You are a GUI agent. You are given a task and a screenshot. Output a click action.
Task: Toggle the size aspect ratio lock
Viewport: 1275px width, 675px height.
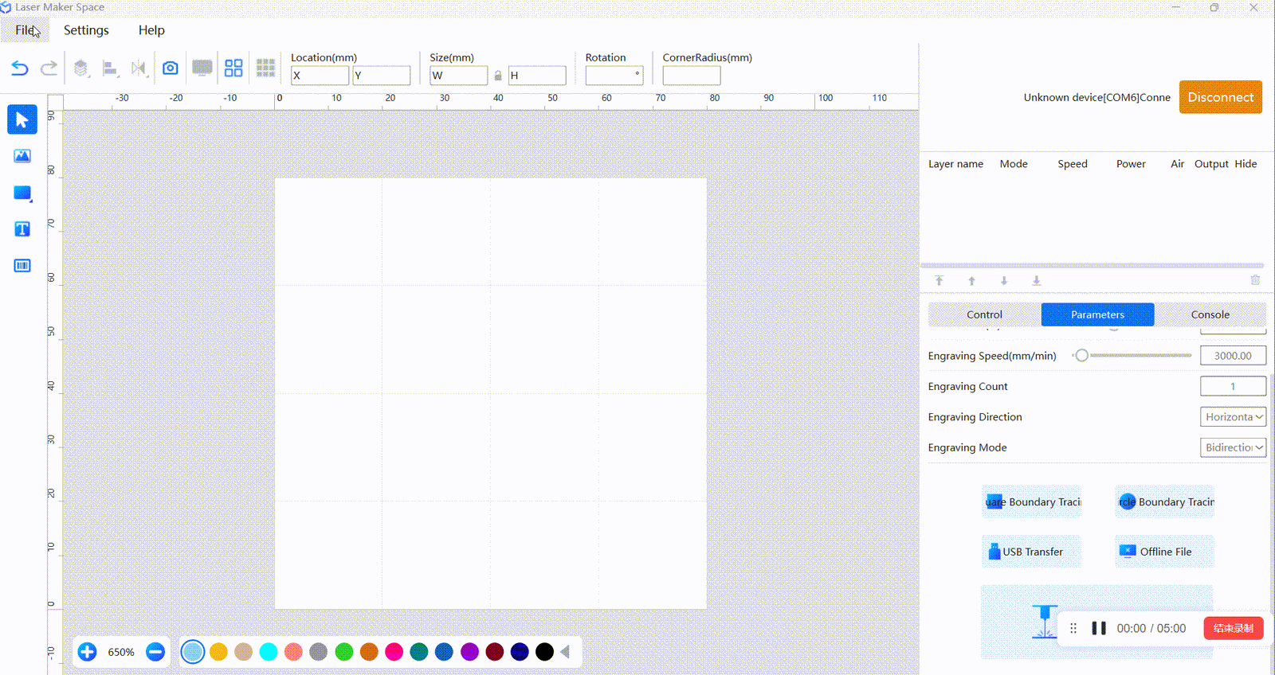click(x=498, y=76)
